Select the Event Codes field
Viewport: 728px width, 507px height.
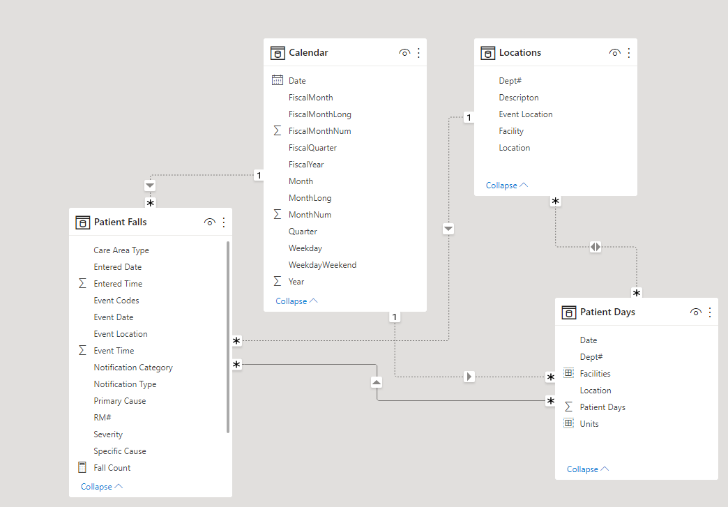(116, 301)
